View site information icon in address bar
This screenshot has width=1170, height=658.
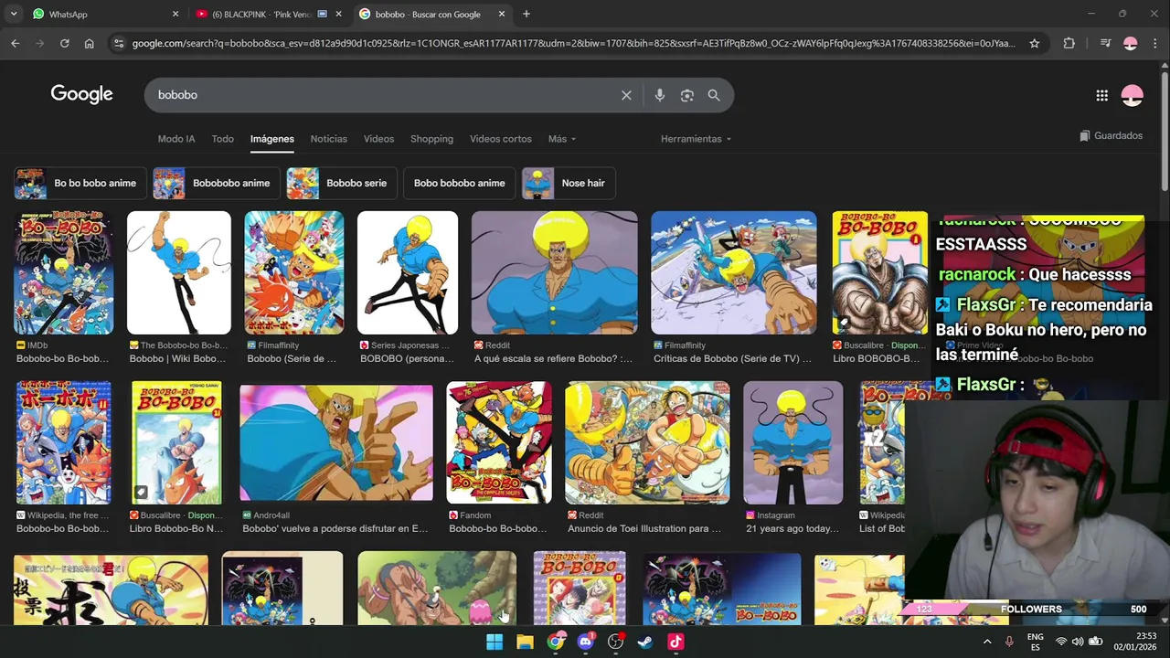117,43
